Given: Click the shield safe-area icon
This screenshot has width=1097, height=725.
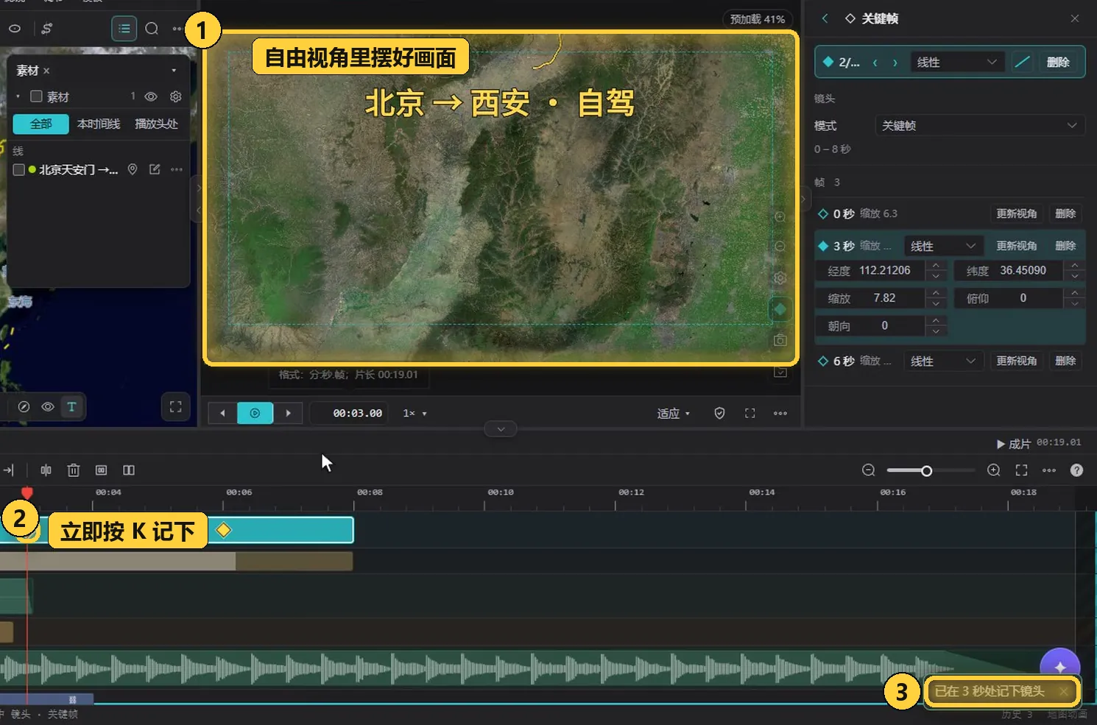Looking at the screenshot, I should tap(719, 413).
